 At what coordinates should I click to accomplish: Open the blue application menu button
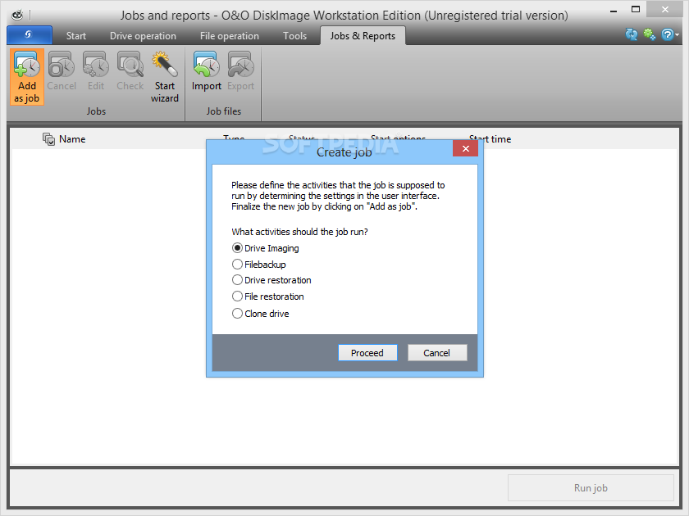pyautogui.click(x=30, y=35)
